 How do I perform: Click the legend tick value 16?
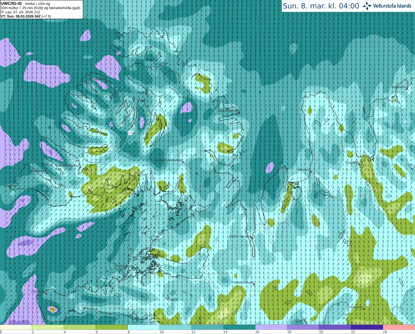tap(257, 332)
